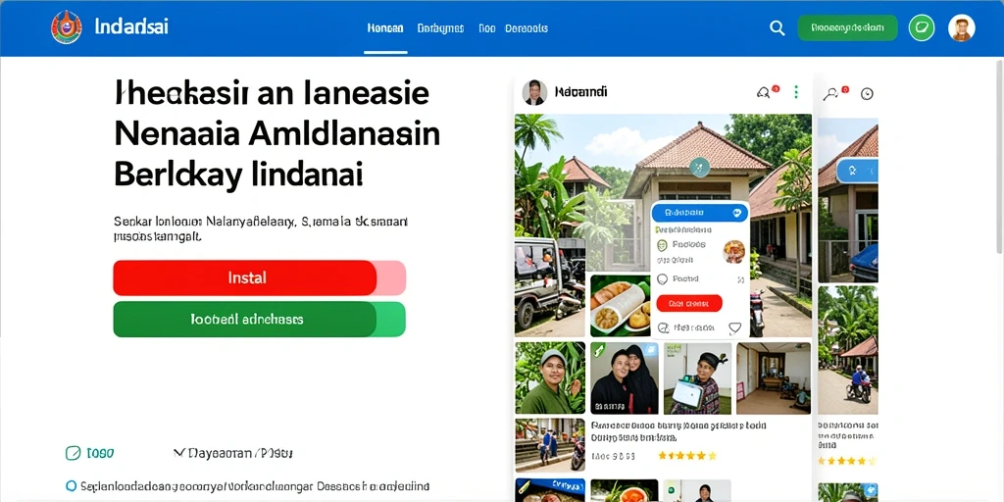Open the rolled pancake food photo
The image size is (1004, 502).
[620, 306]
